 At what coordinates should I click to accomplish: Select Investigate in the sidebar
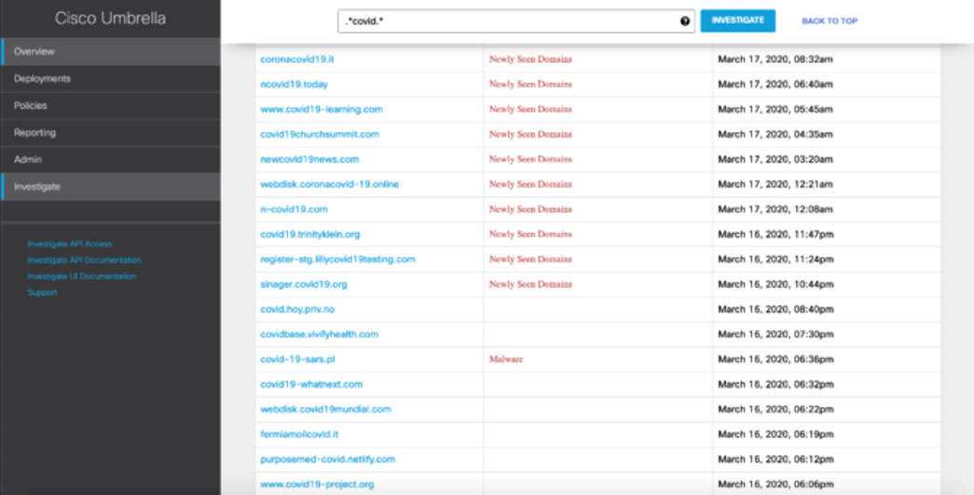tap(37, 187)
